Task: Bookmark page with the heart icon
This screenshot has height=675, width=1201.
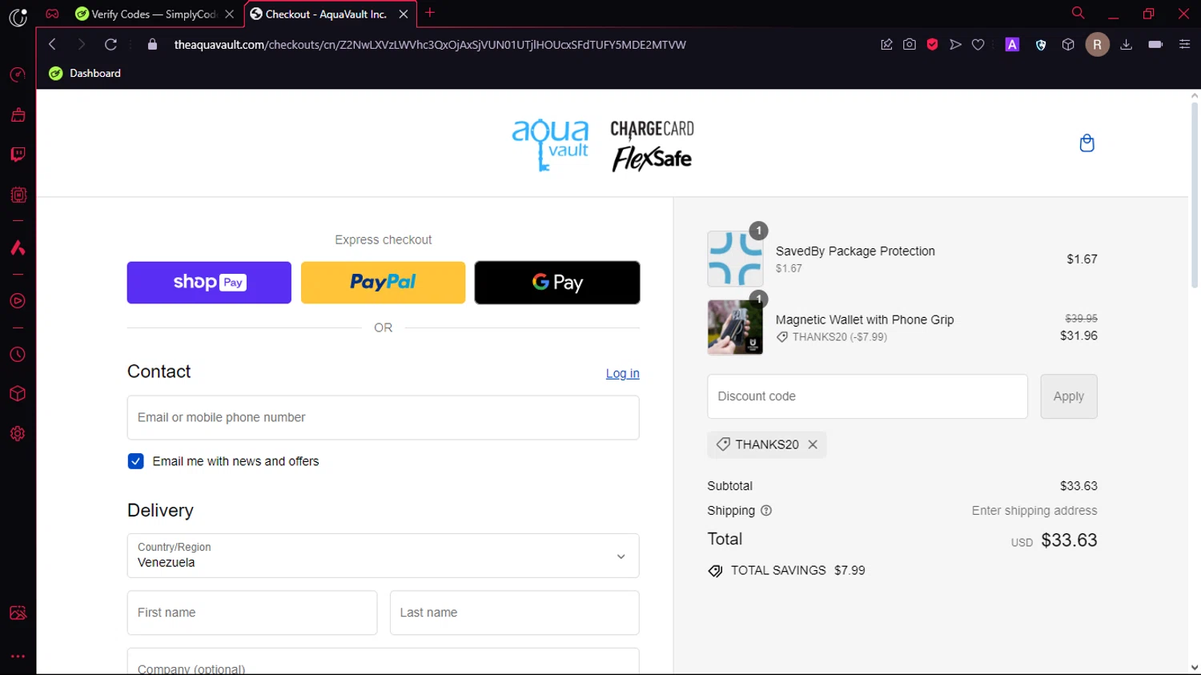Action: coord(978,45)
